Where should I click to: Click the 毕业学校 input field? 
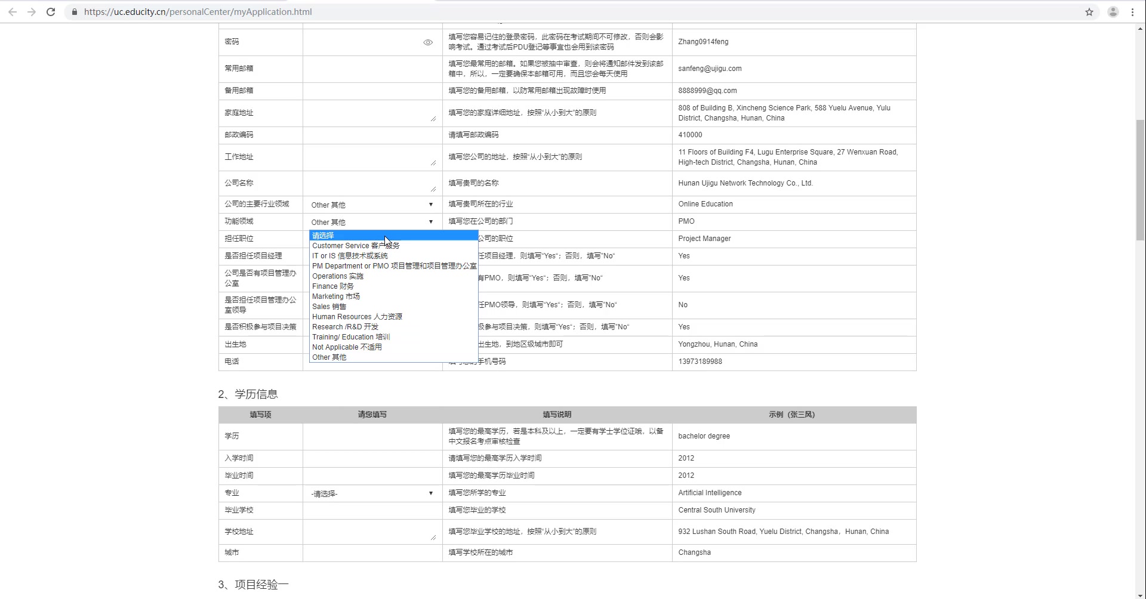coord(372,510)
